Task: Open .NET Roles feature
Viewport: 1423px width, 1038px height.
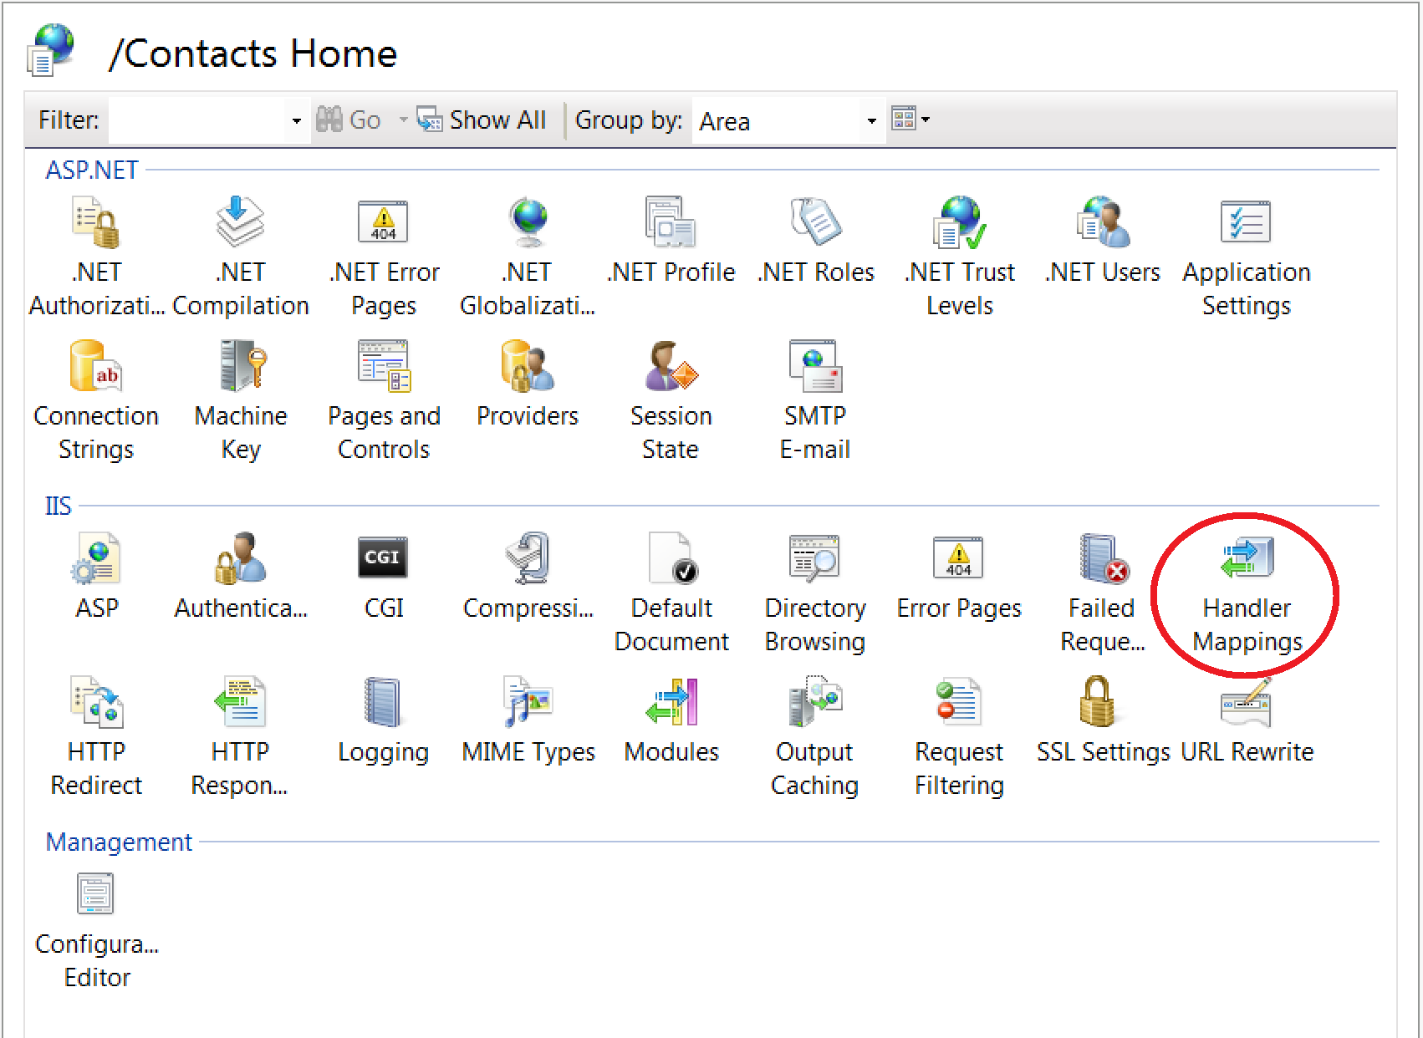Action: click(815, 241)
